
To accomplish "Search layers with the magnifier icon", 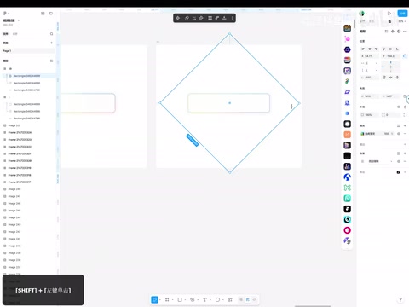I will 51,34.
